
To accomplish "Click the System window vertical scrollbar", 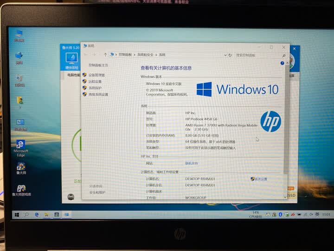I will coord(286,119).
